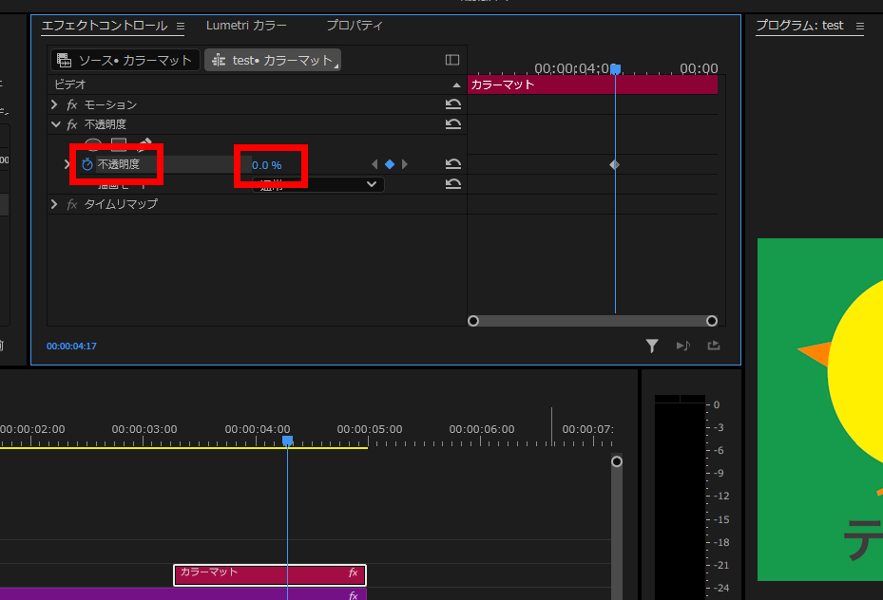Go to next opacity keyframe
Viewport: 883px width, 600px height.
click(x=404, y=164)
